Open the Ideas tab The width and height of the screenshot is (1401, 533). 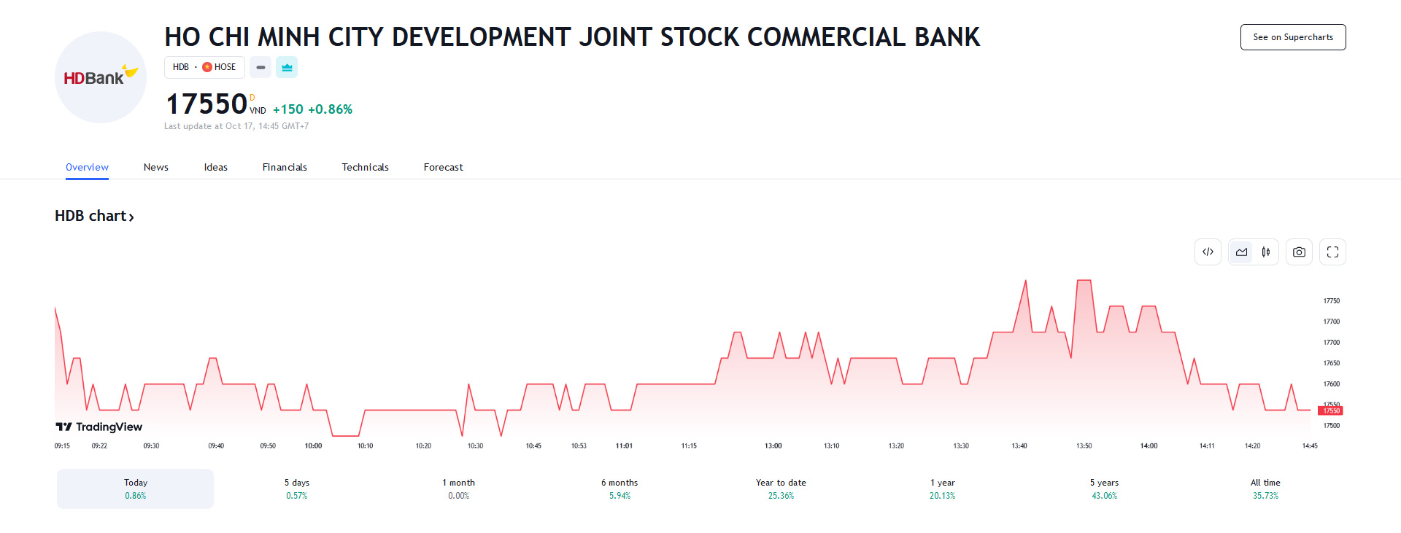click(x=216, y=167)
